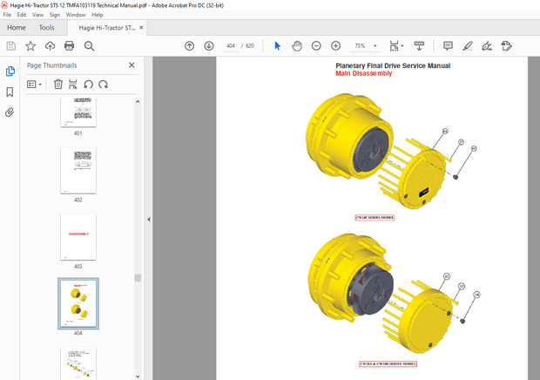Activate the hand pan tool
This screenshot has width=540, height=380.
(296, 46)
